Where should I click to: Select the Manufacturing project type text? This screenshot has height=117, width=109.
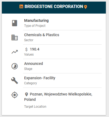click(36, 20)
